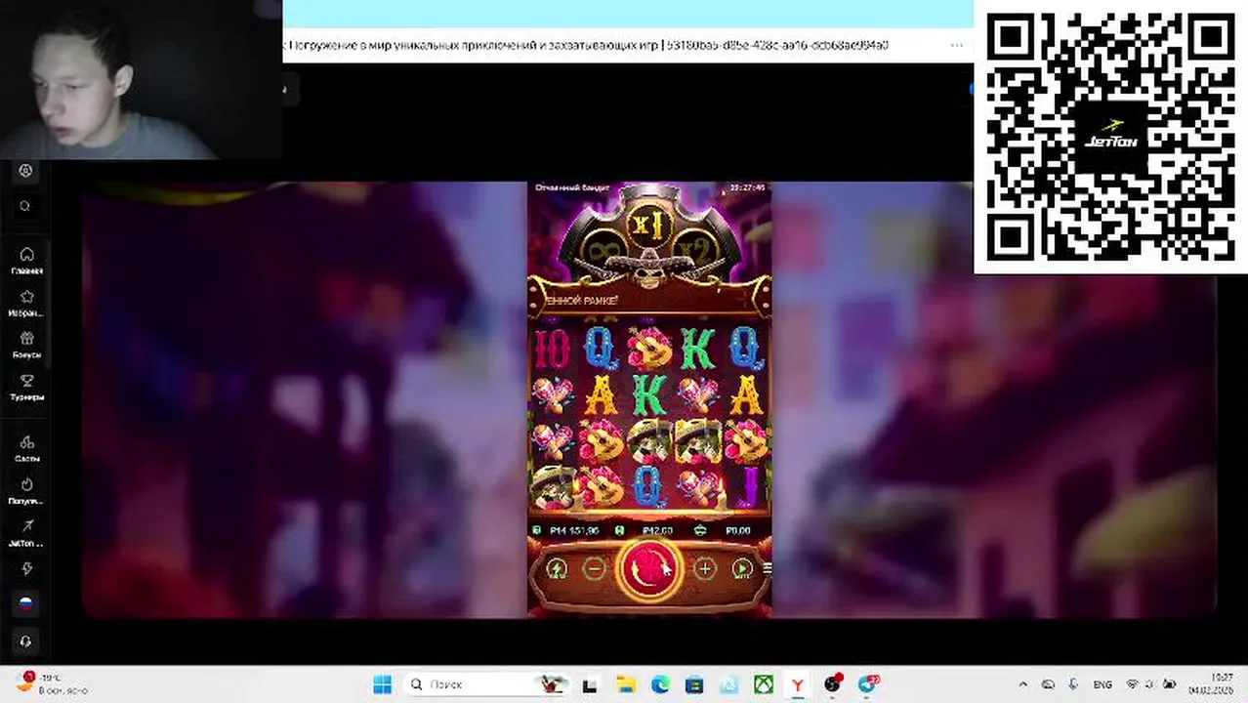The image size is (1248, 703).
Task: Open JetTon games rocket item
Action: pos(26,533)
